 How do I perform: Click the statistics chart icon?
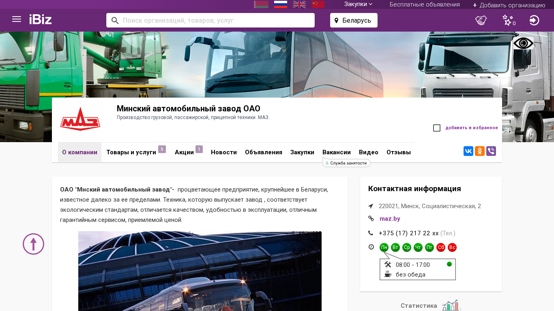click(x=451, y=306)
